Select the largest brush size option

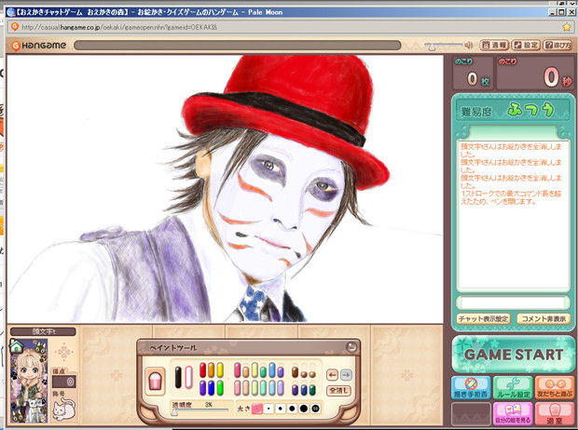pyautogui.click(x=314, y=408)
